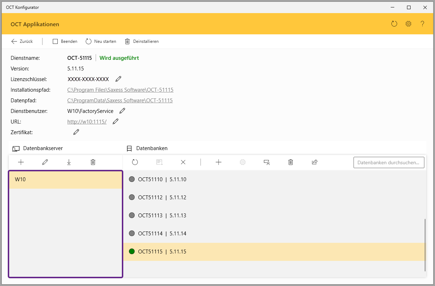Image resolution: width=435 pixels, height=286 pixels.
Task: Open the Installationspfad folder link
Action: click(x=120, y=90)
